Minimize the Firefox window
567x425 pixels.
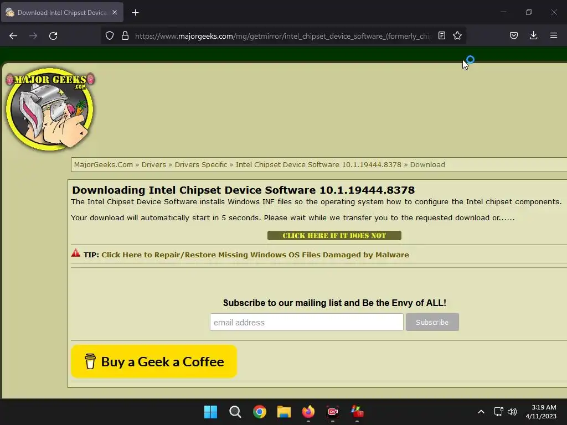click(x=503, y=12)
